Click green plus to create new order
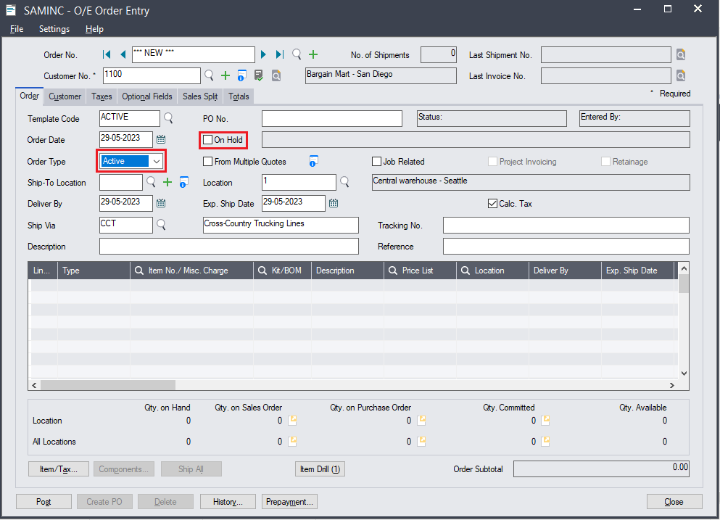 313,54
